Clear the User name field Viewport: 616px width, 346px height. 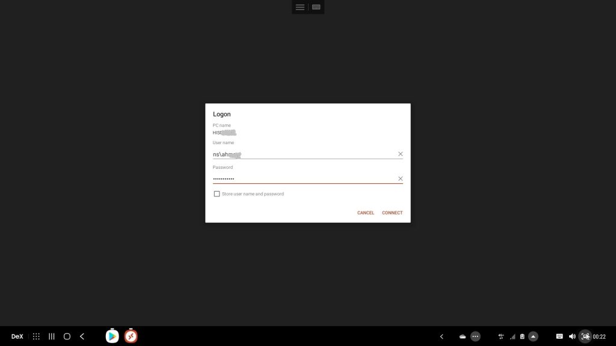pos(400,154)
